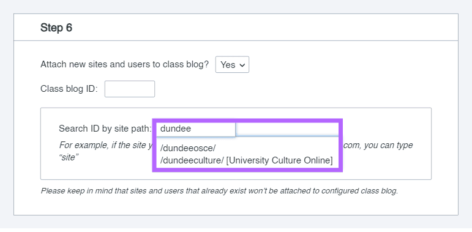Click the text com, you can type

(x=378, y=145)
